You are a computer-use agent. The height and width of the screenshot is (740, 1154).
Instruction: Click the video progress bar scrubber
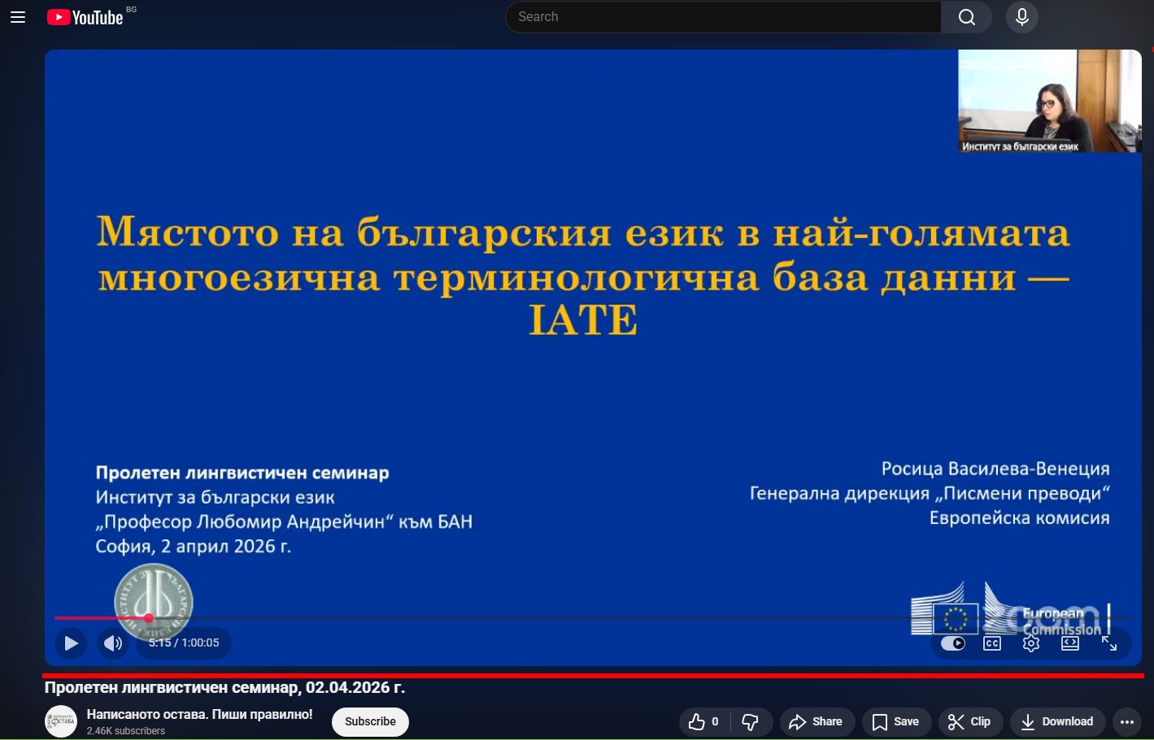click(149, 618)
